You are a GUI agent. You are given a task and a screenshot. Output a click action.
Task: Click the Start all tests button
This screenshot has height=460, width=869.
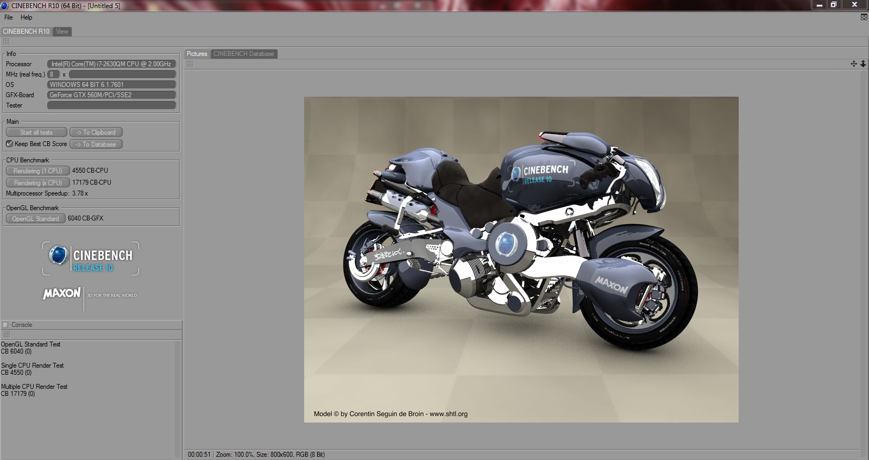click(36, 133)
